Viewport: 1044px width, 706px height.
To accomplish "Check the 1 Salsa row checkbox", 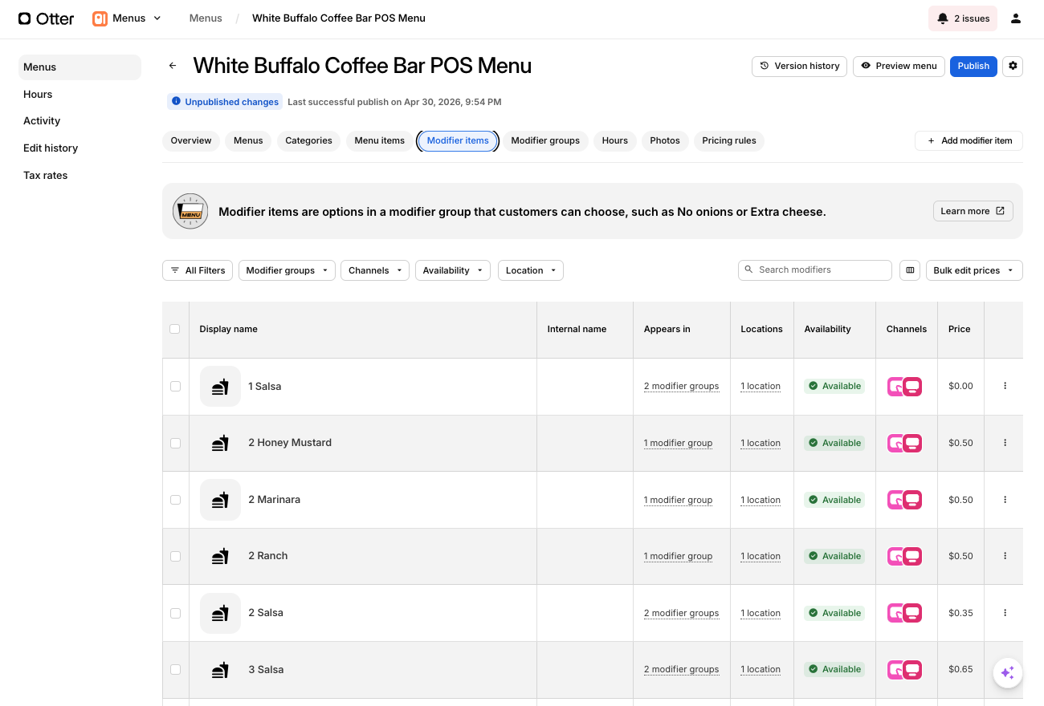I will pyautogui.click(x=175, y=387).
